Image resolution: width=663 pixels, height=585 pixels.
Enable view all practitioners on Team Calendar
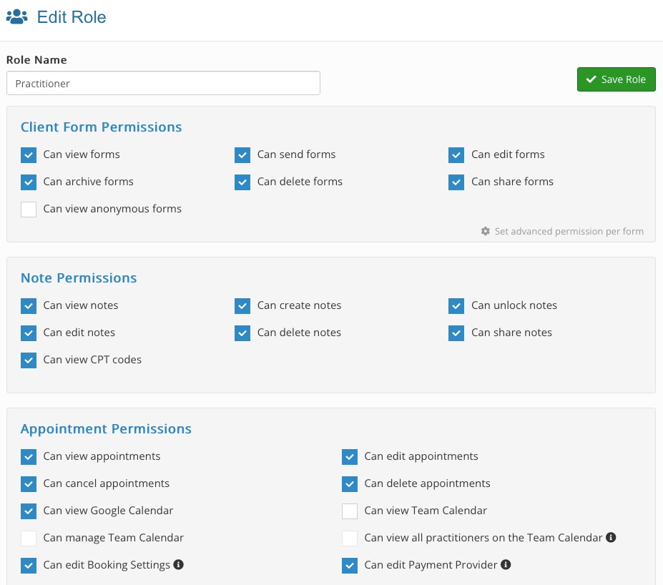tap(350, 538)
